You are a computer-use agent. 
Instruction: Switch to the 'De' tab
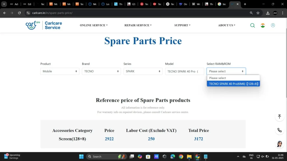183,4
